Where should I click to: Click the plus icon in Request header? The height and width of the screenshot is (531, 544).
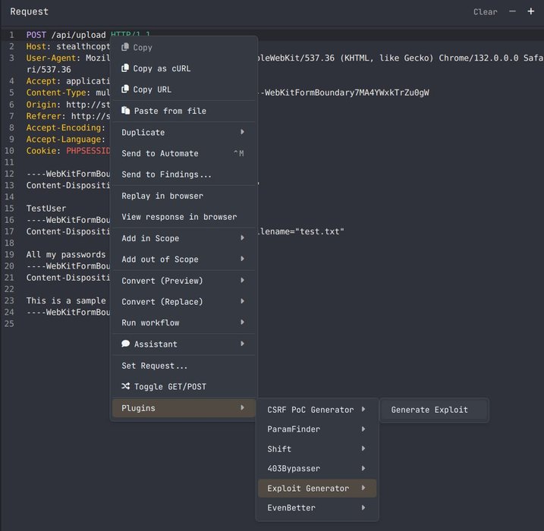click(530, 11)
